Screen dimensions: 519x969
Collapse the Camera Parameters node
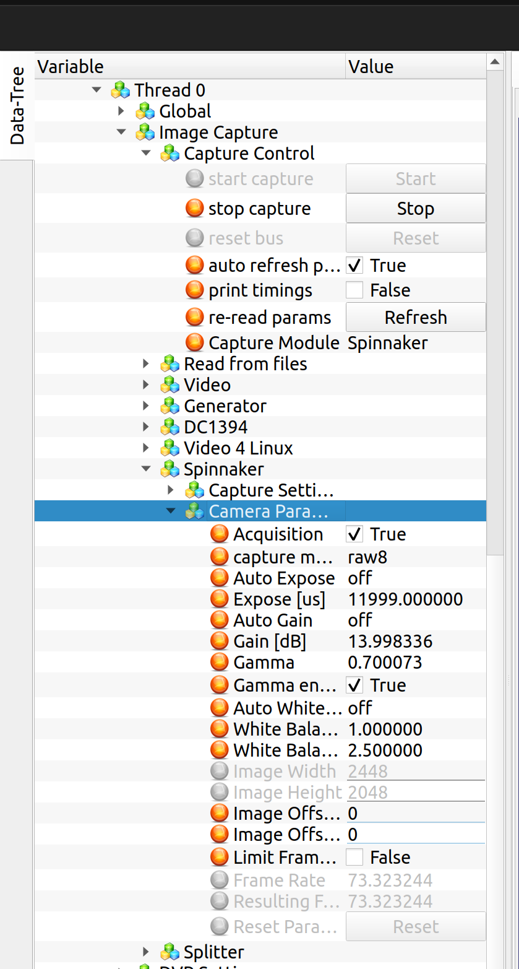(x=171, y=511)
